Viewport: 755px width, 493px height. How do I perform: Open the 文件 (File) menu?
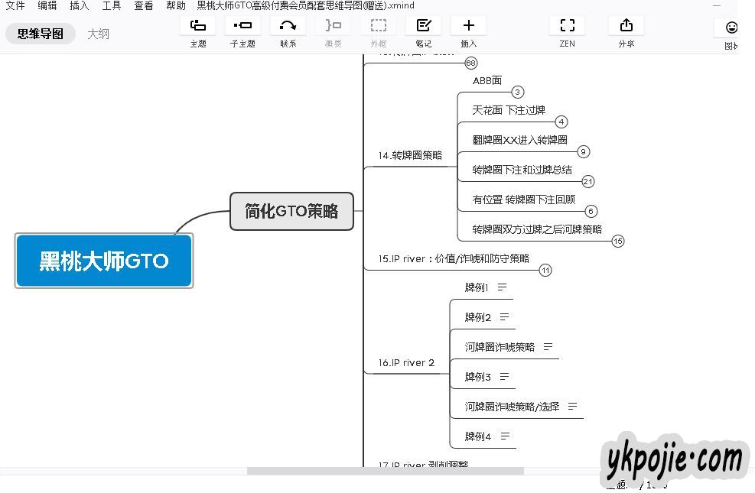click(x=15, y=5)
